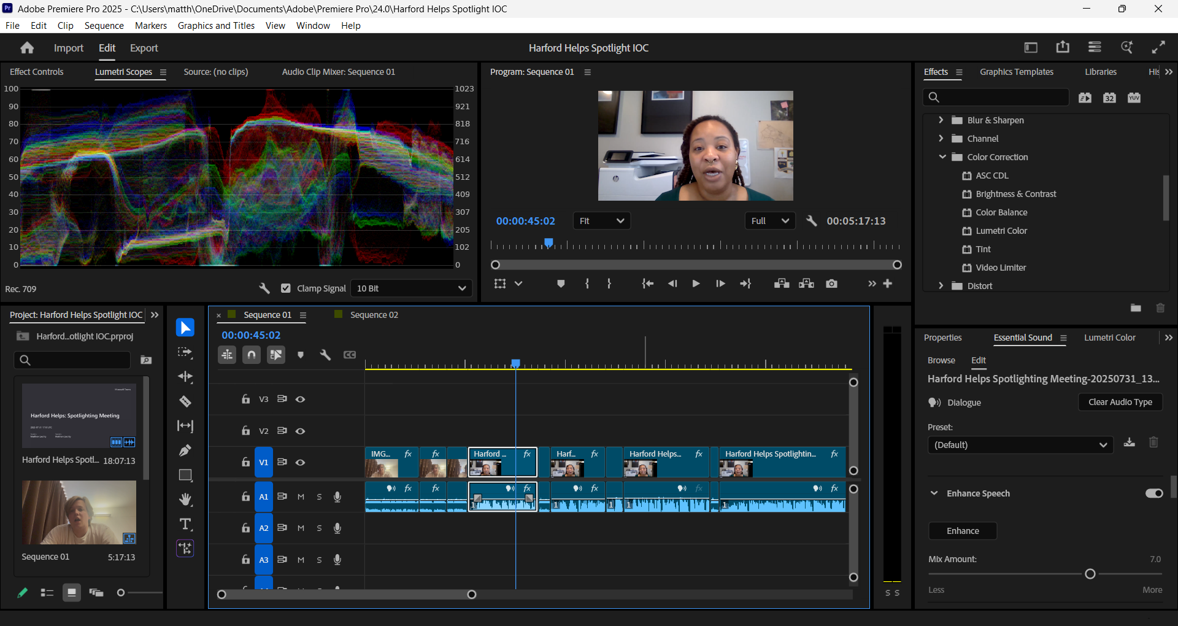The image size is (1178, 626).
Task: Switch to the Export workspace tab
Action: [144, 48]
